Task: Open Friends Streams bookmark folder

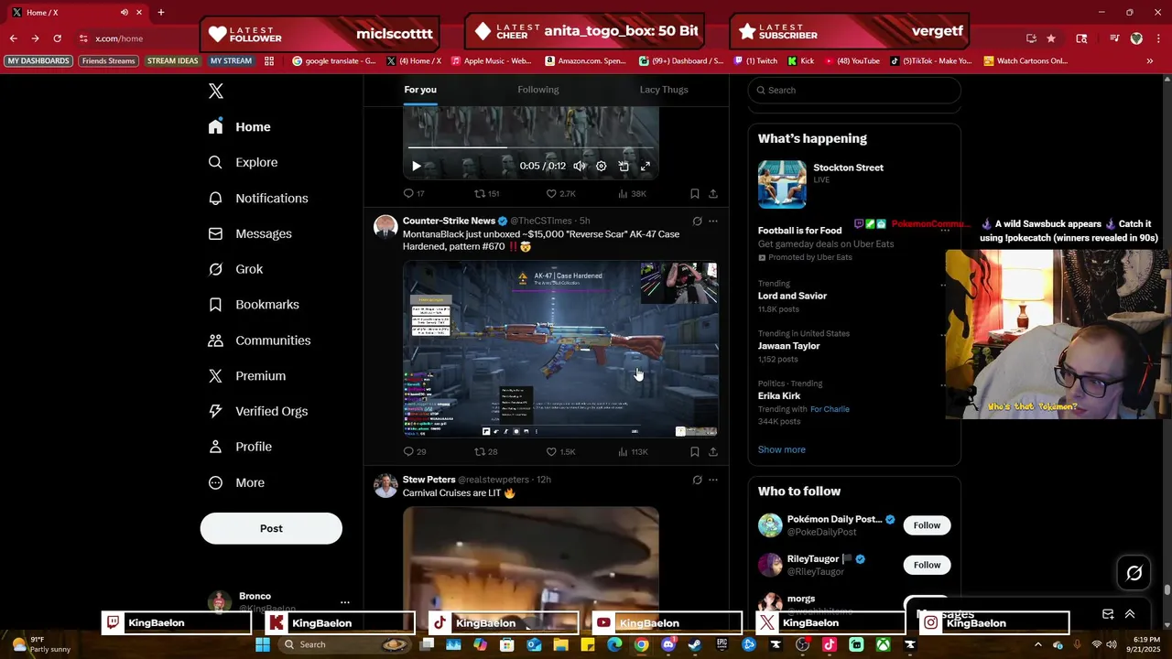Action: (108, 61)
